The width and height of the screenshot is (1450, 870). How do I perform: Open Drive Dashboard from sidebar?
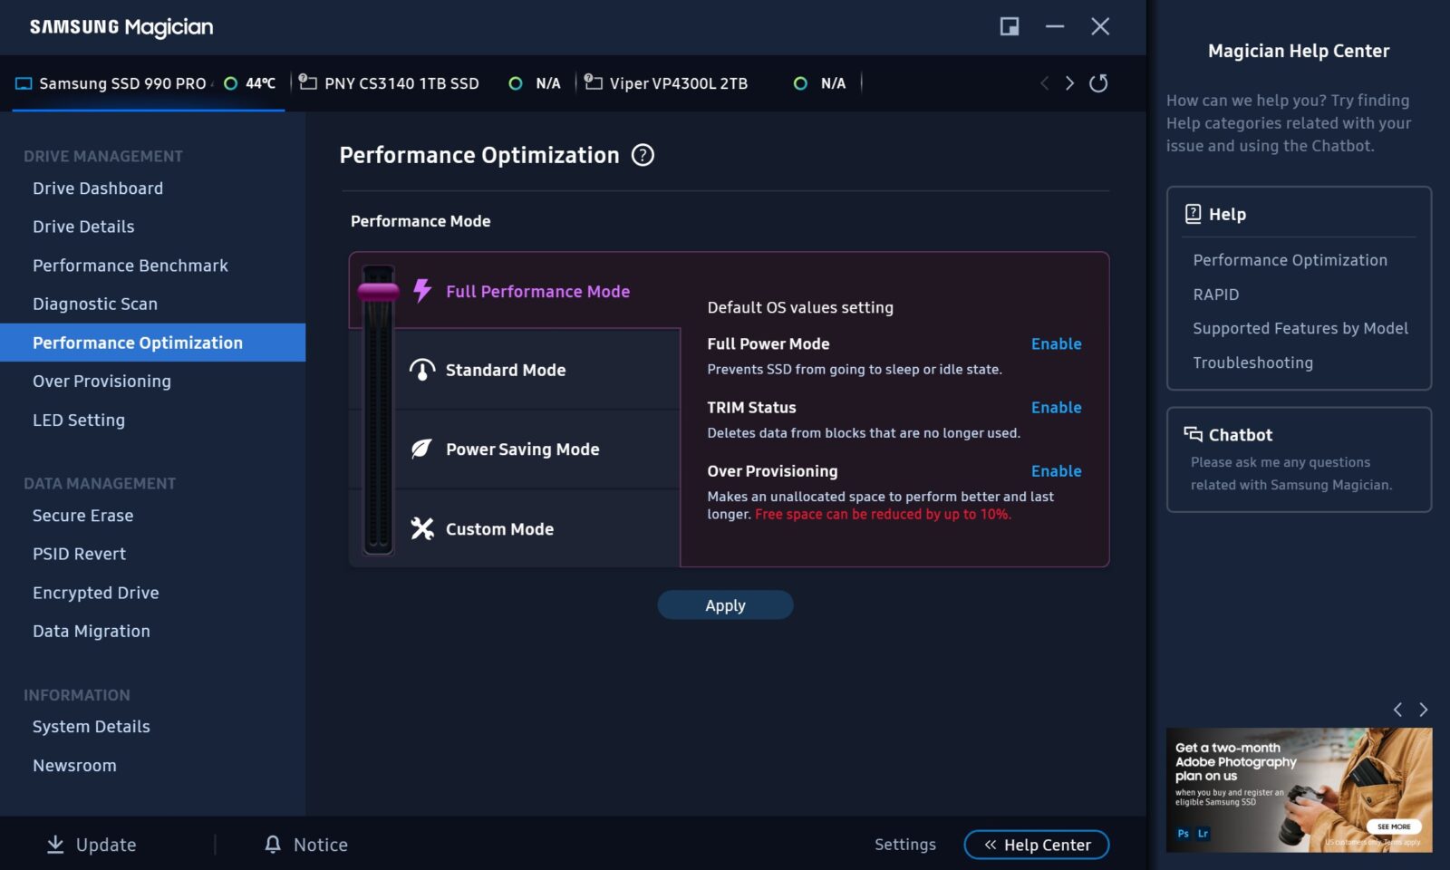(x=98, y=188)
